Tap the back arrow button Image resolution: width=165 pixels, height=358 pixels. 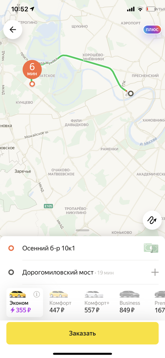pyautogui.click(x=13, y=30)
